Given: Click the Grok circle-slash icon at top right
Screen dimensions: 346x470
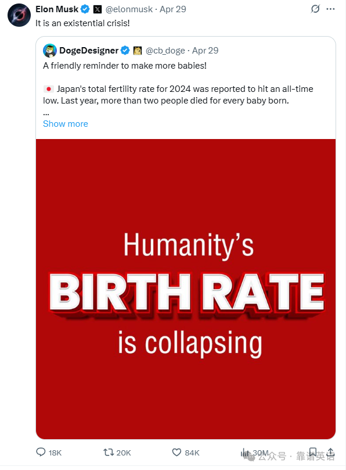Looking at the screenshot, I should 315,9.
